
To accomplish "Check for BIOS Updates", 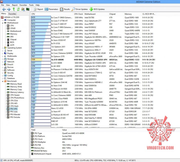I will [97, 9].
